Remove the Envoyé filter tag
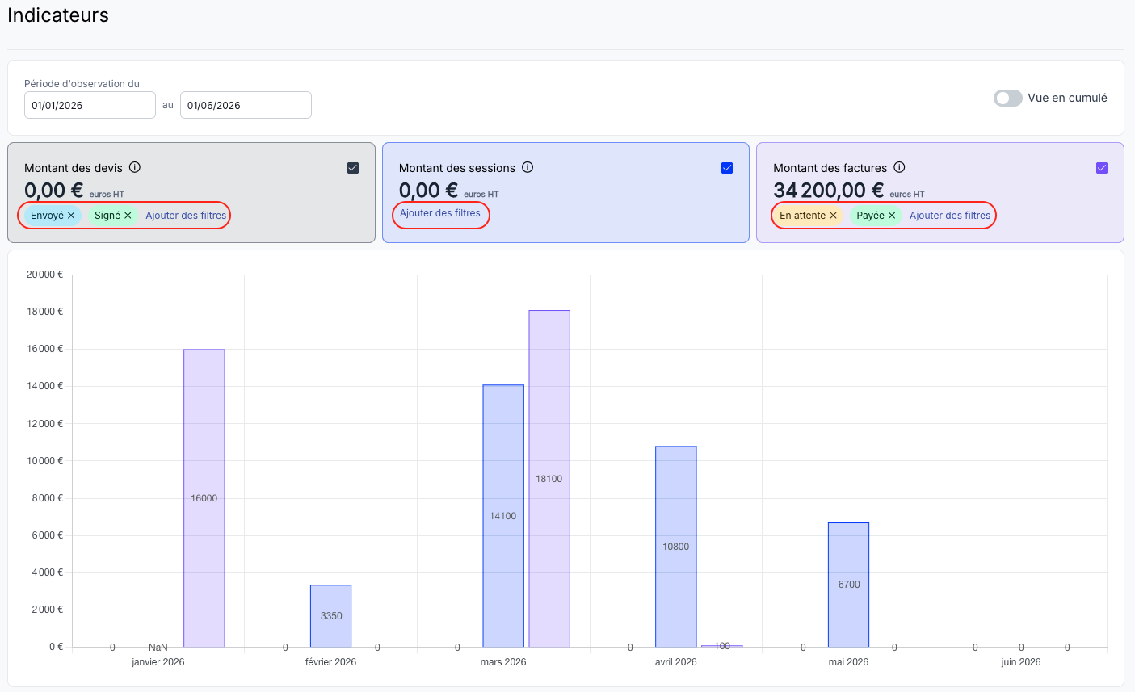 [71, 216]
